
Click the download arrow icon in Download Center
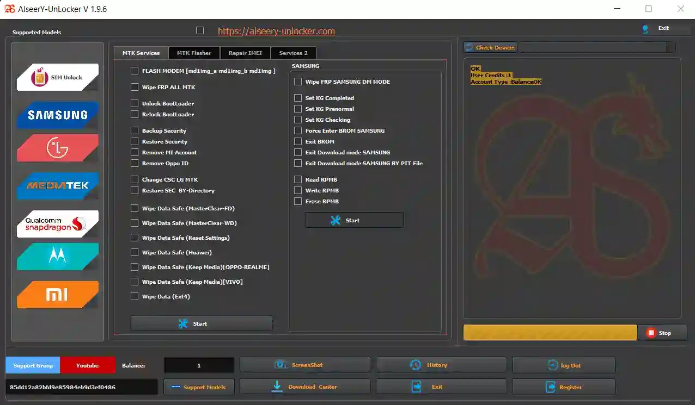tap(277, 387)
